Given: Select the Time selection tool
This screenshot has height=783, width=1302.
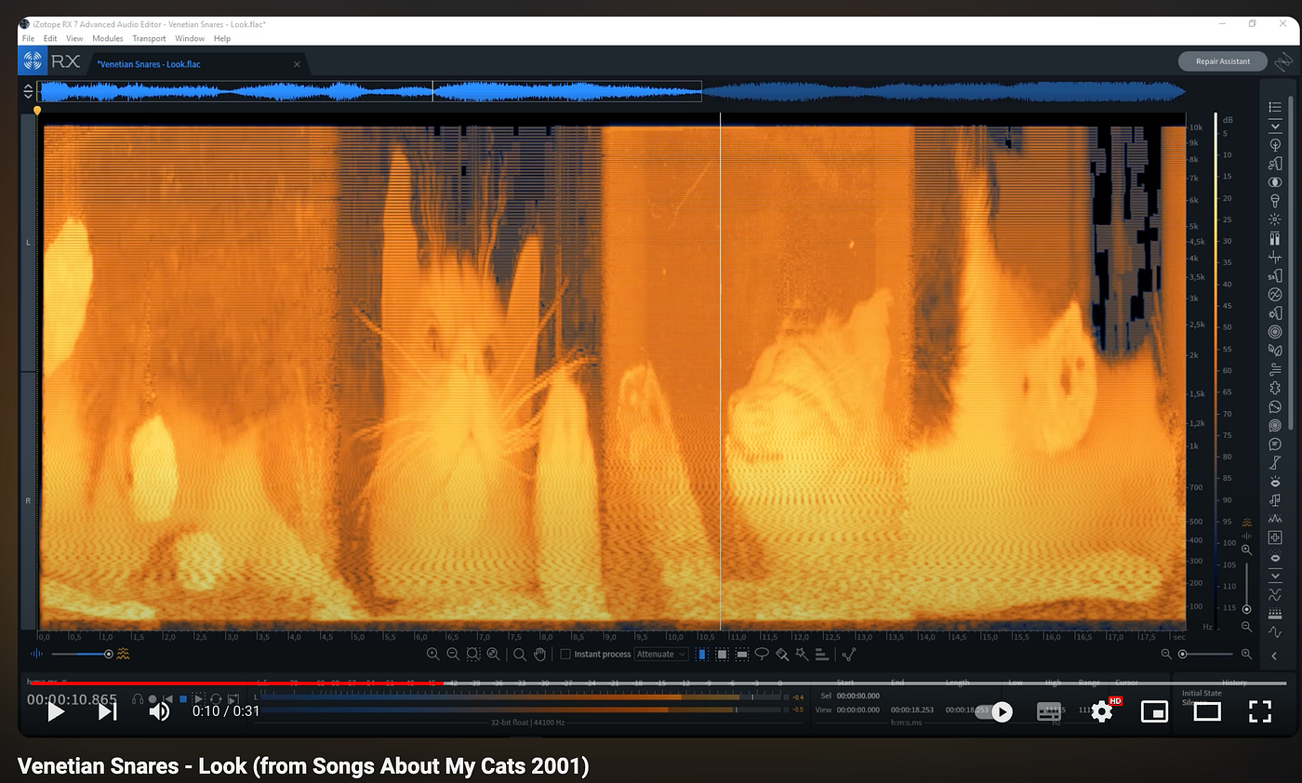Looking at the screenshot, I should click(701, 655).
